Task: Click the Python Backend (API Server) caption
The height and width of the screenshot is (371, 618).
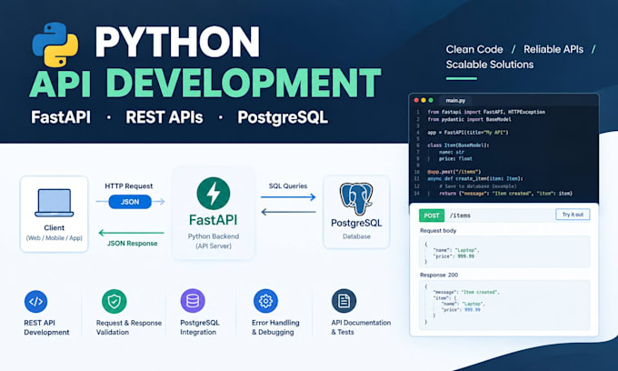Action: coord(214,241)
